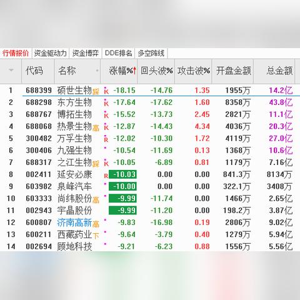This screenshot has height=300, width=300.
Task: Sort by the 代码 column header
Action: [x=34, y=71]
